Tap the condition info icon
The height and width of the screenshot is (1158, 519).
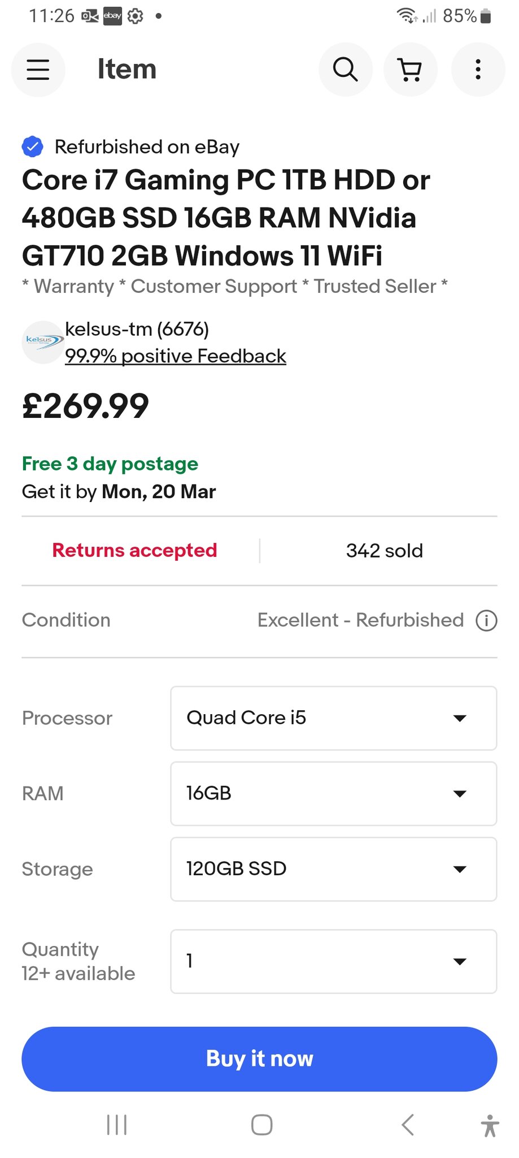[486, 620]
